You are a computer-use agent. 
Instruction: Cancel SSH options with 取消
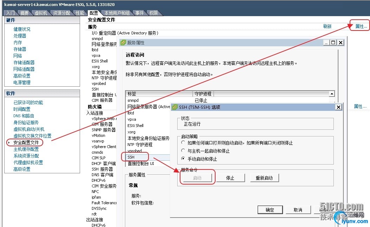[x=298, y=210]
